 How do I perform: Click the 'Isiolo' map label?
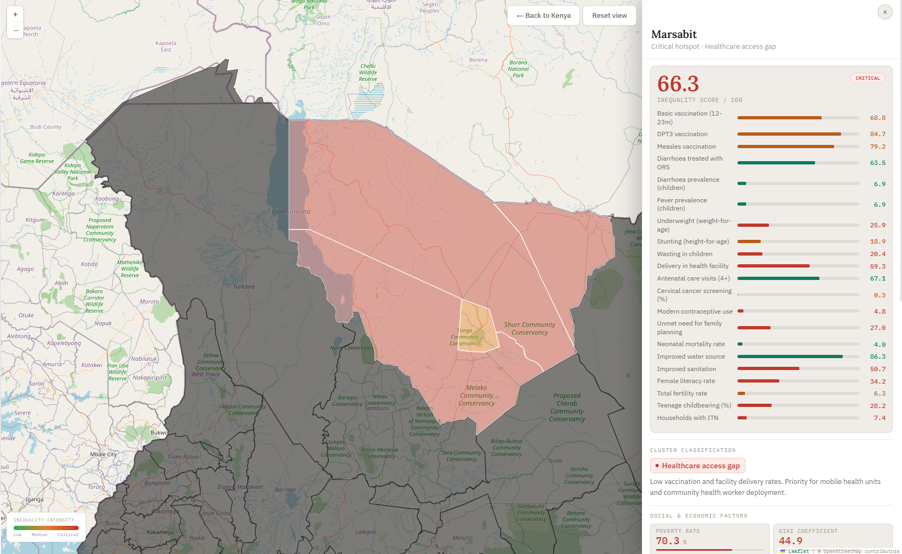pos(555,461)
